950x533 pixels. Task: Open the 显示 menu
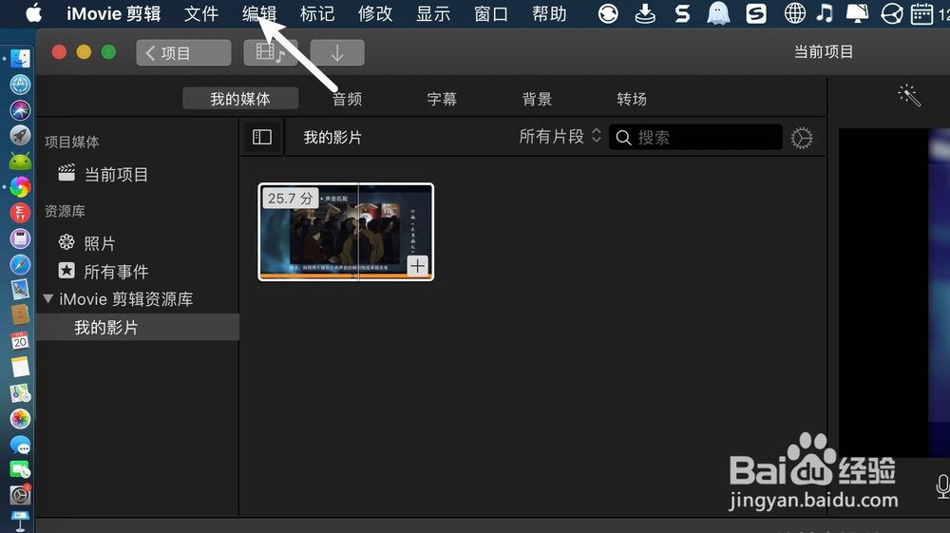[x=434, y=13]
